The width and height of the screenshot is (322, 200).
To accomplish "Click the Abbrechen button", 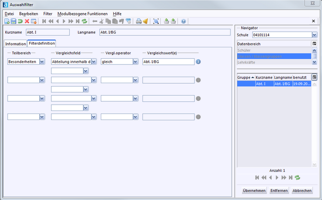I will (302, 190).
